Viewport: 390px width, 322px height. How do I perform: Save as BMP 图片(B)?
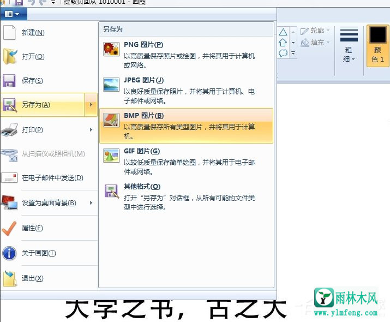(187, 126)
